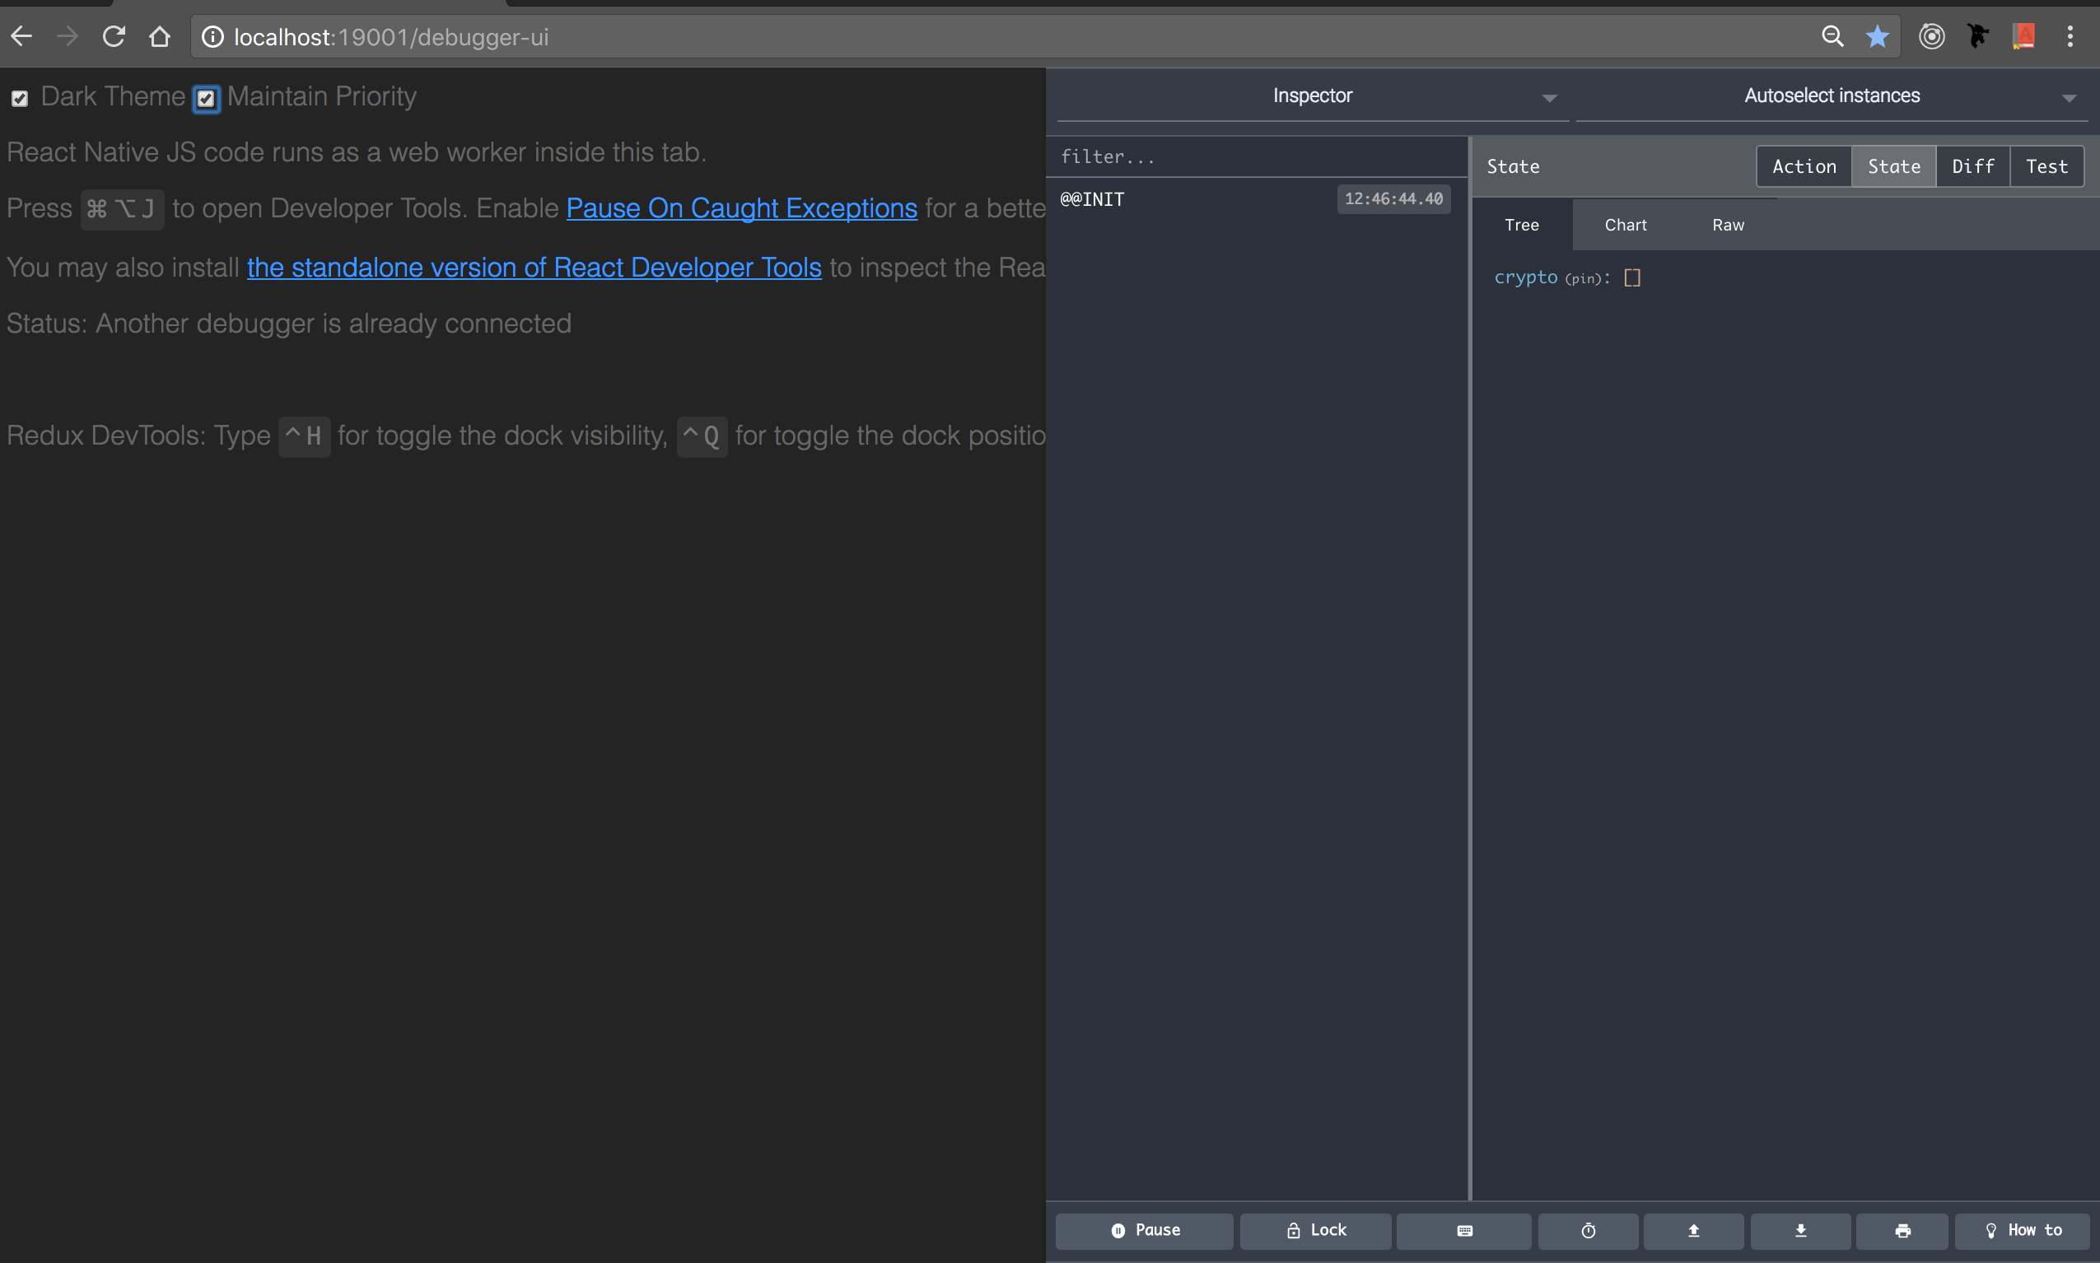Open the Autoselect instances dropdown
This screenshot has width=2100, height=1263.
point(2070,97)
